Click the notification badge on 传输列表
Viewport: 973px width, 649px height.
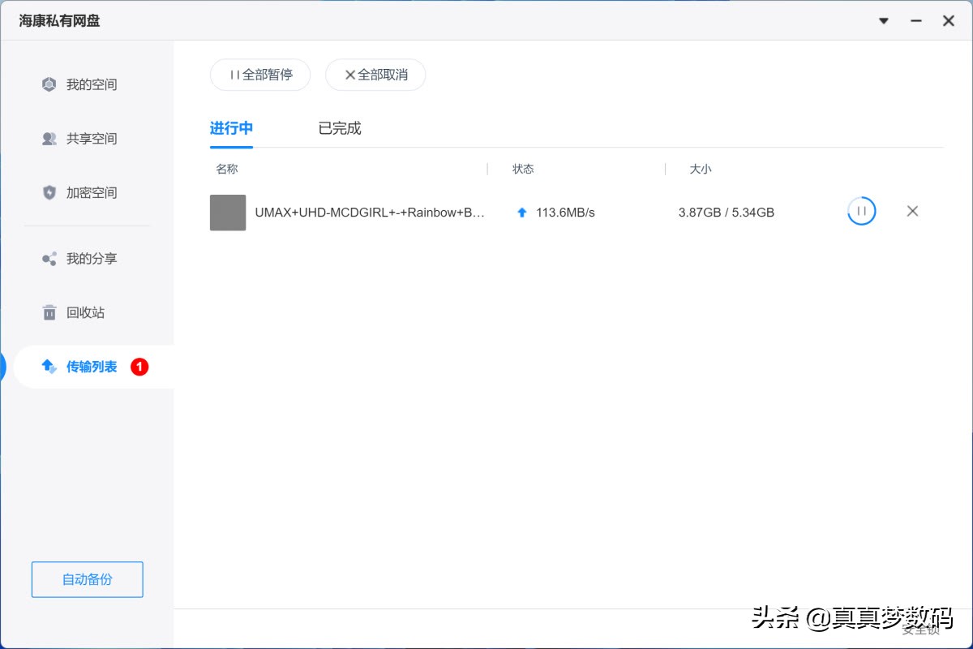tap(139, 367)
